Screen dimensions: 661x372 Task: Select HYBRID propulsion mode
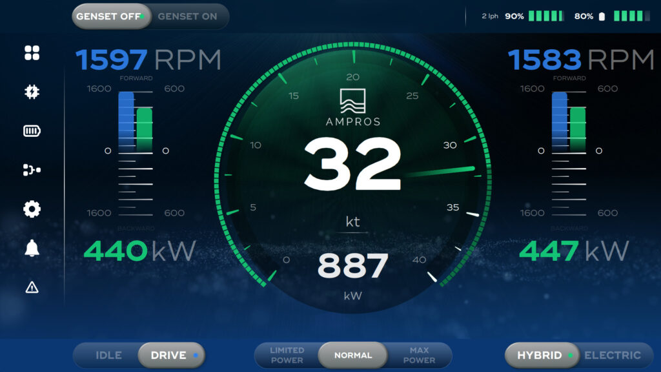pyautogui.click(x=542, y=355)
